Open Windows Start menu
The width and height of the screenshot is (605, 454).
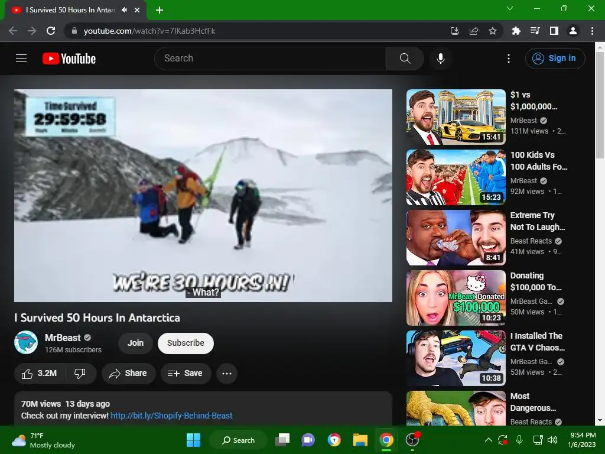(x=193, y=440)
